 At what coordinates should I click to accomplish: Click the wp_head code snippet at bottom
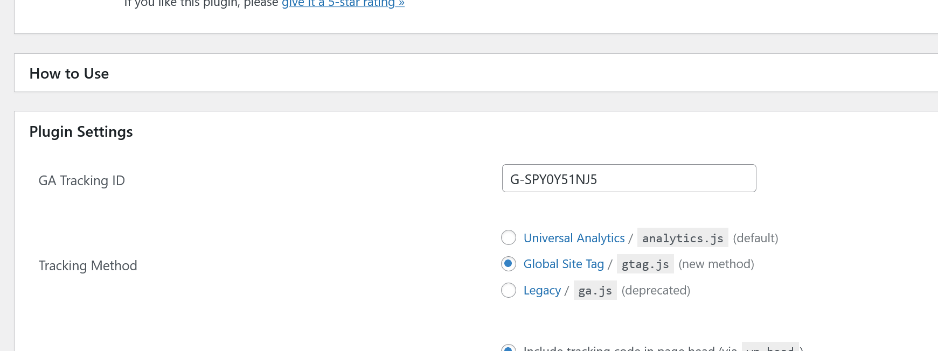point(771,349)
